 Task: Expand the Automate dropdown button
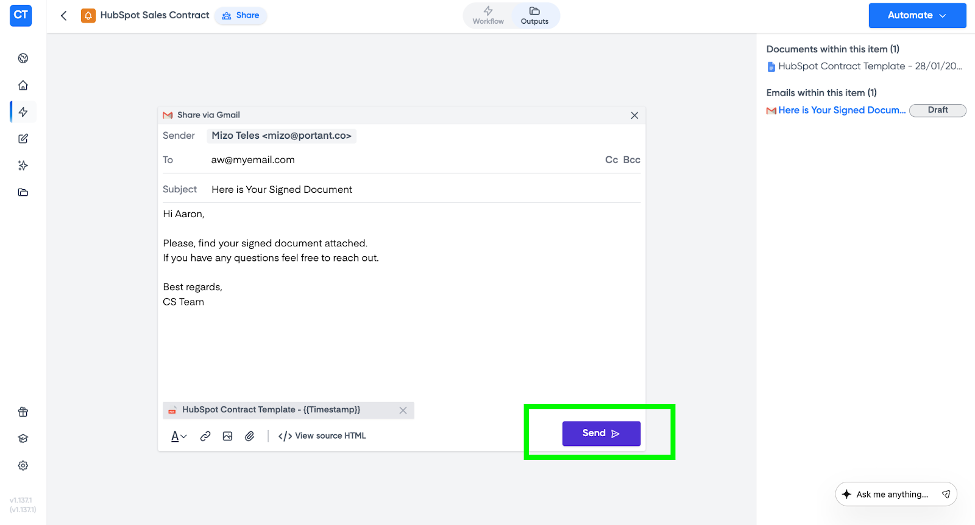917,15
